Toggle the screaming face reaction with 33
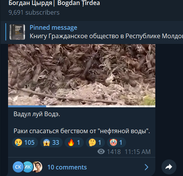183x176 pixels. click(x=51, y=142)
